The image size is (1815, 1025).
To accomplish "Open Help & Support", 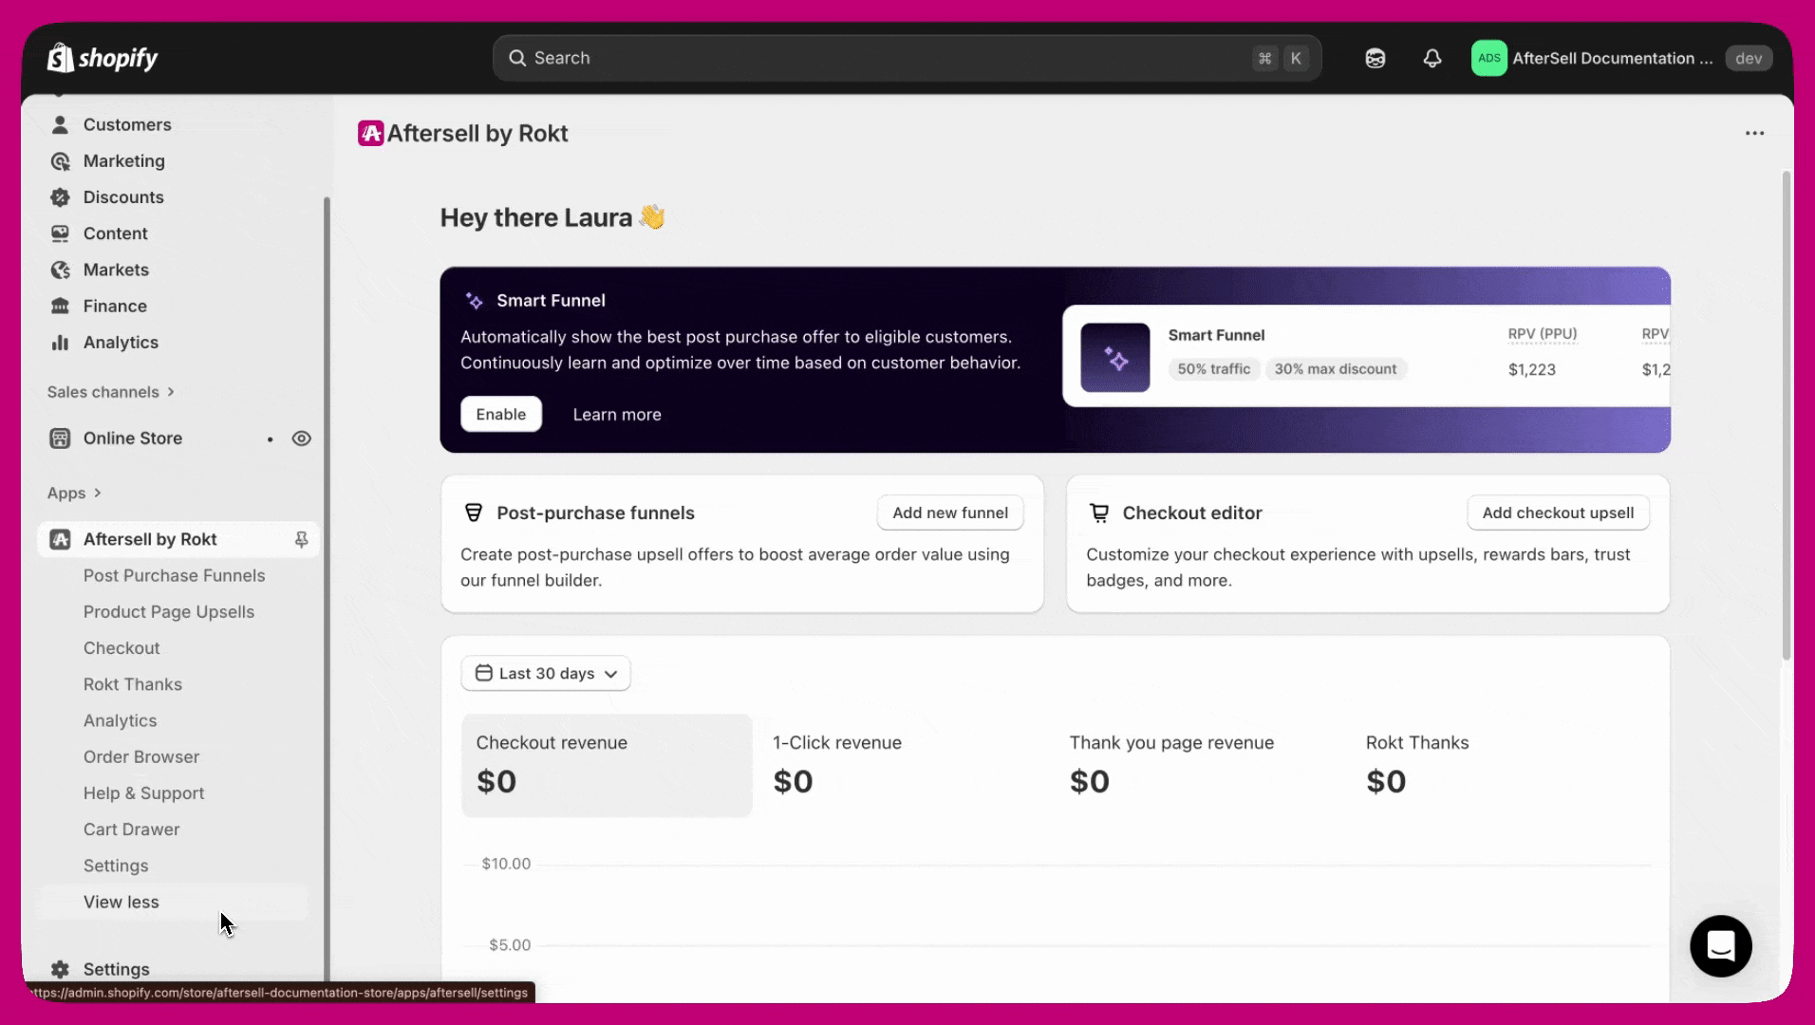I will [143, 792].
